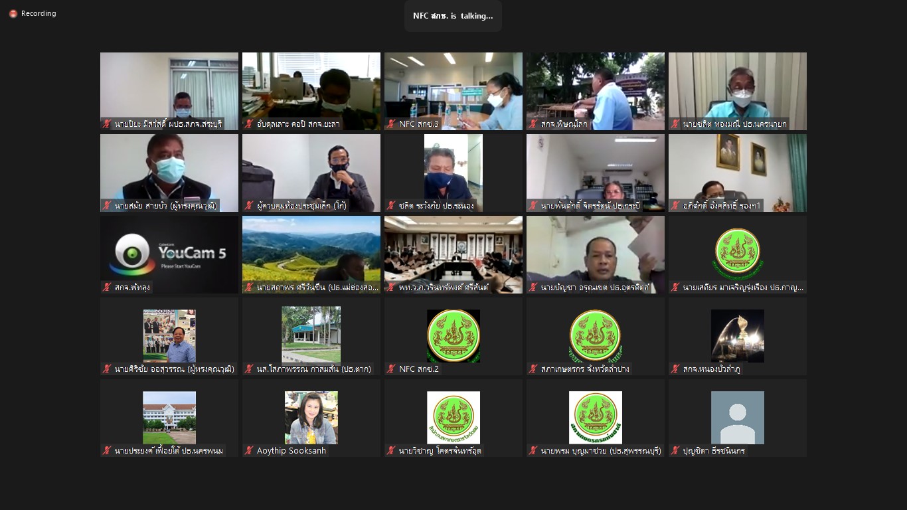Select night fountain picture of สกจ.หนองบัวลำภู
Viewport: 907px width, 510px height.
(738, 336)
